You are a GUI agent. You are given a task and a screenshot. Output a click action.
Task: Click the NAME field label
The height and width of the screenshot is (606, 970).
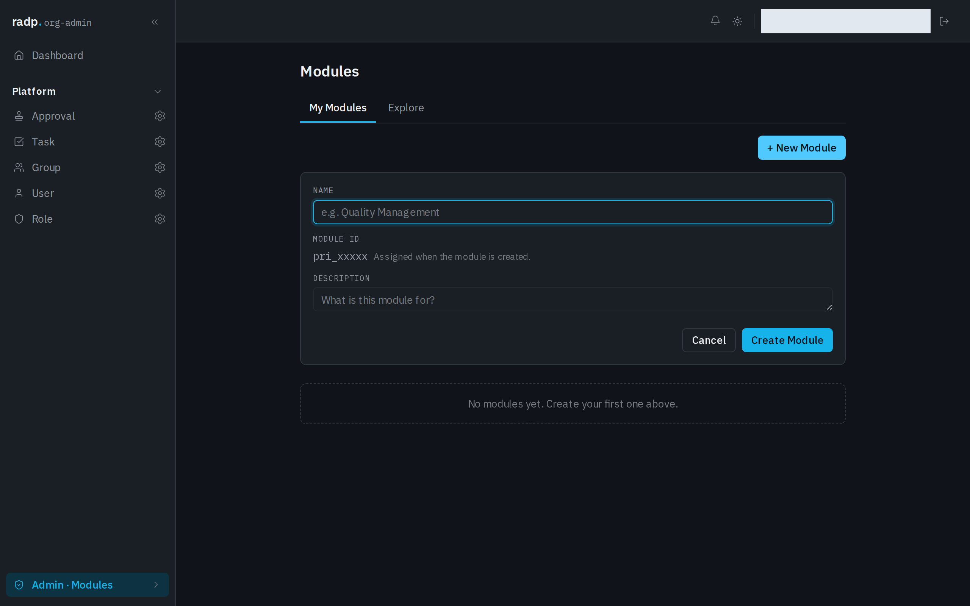point(323,191)
